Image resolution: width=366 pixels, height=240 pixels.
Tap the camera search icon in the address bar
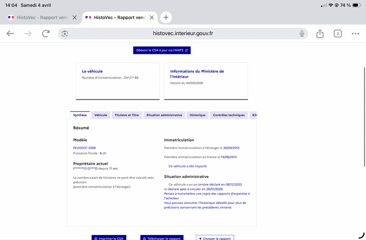tap(65, 33)
